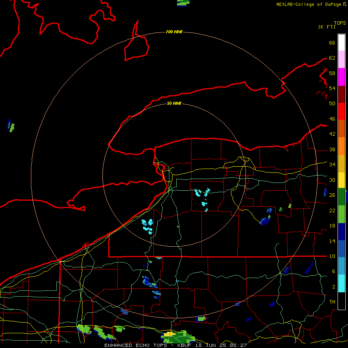Click the 26 value on legend
The width and height of the screenshot is (348, 348).
[332, 195]
